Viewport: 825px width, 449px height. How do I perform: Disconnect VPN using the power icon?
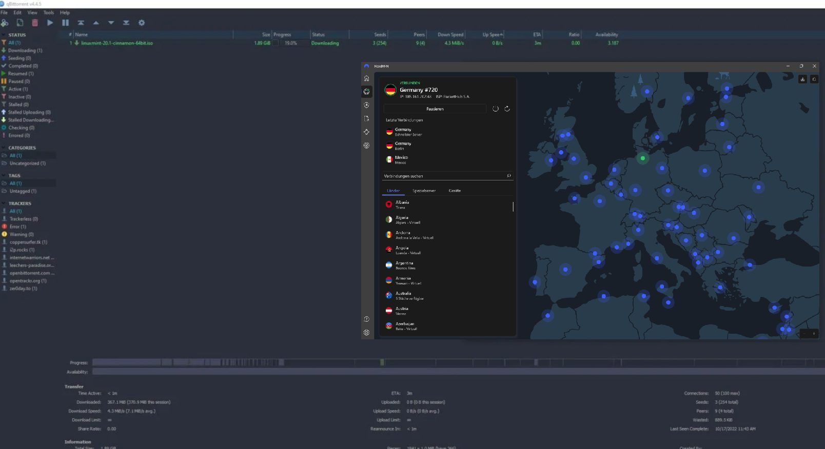pyautogui.click(x=495, y=109)
